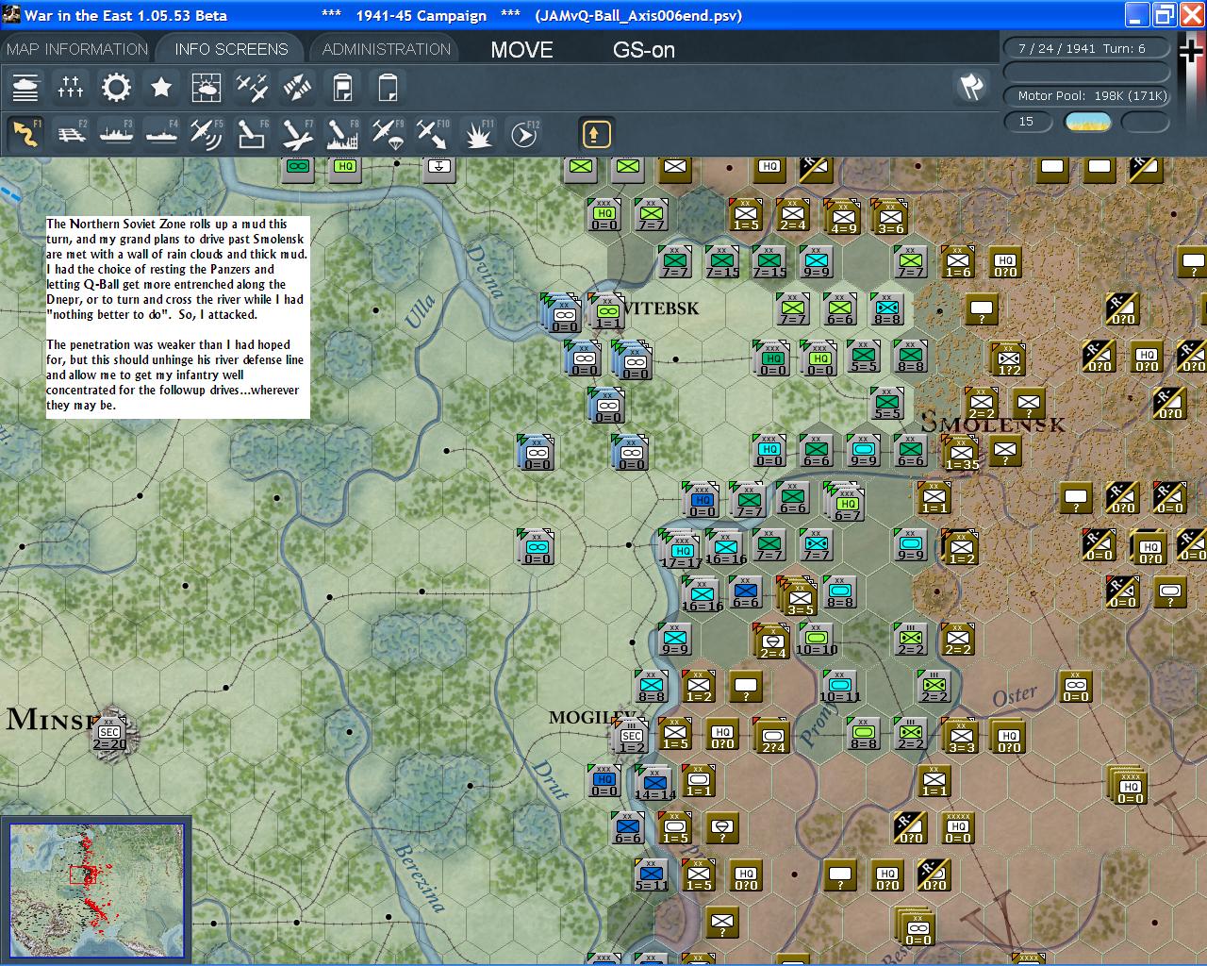
Task: Select the 1=1 unit at Vitebsk
Action: click(606, 311)
